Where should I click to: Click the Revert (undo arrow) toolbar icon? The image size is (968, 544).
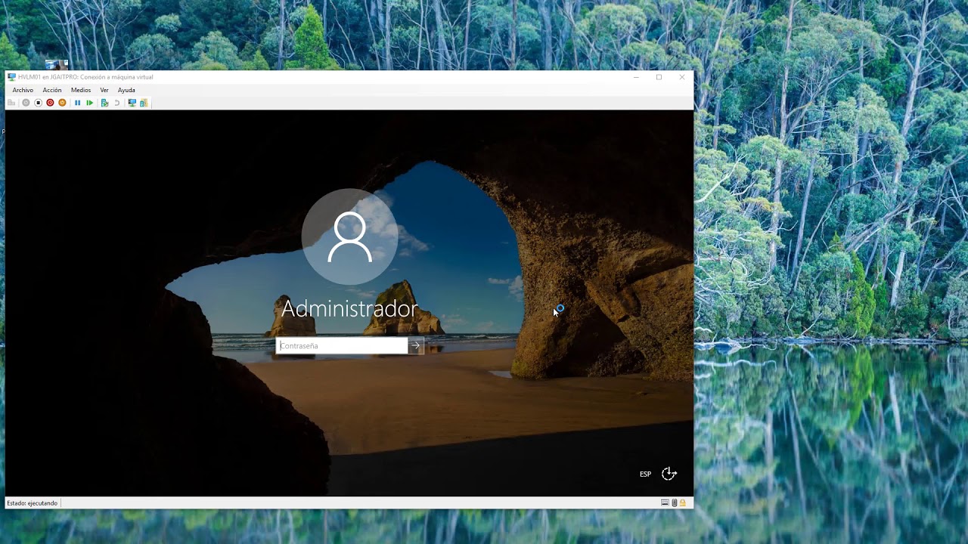[117, 103]
